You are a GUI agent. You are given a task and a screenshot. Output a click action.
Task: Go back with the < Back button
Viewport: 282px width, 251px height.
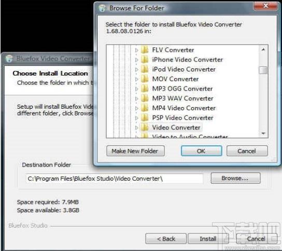coord(166,239)
